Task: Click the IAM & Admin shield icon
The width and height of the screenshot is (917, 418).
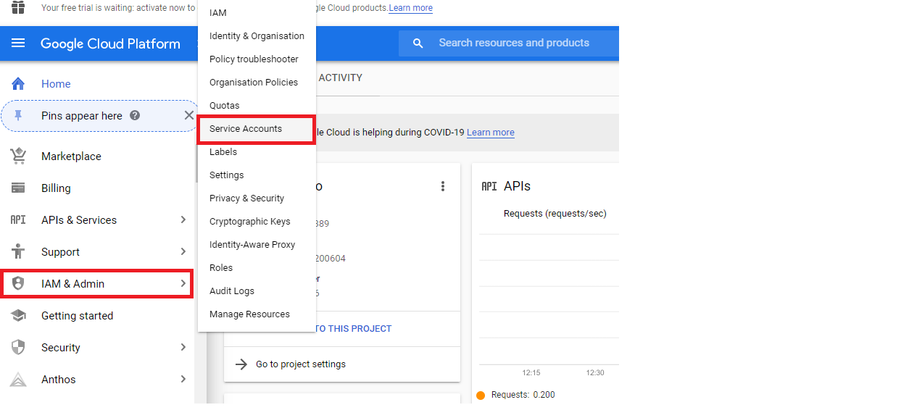Action: (18, 283)
